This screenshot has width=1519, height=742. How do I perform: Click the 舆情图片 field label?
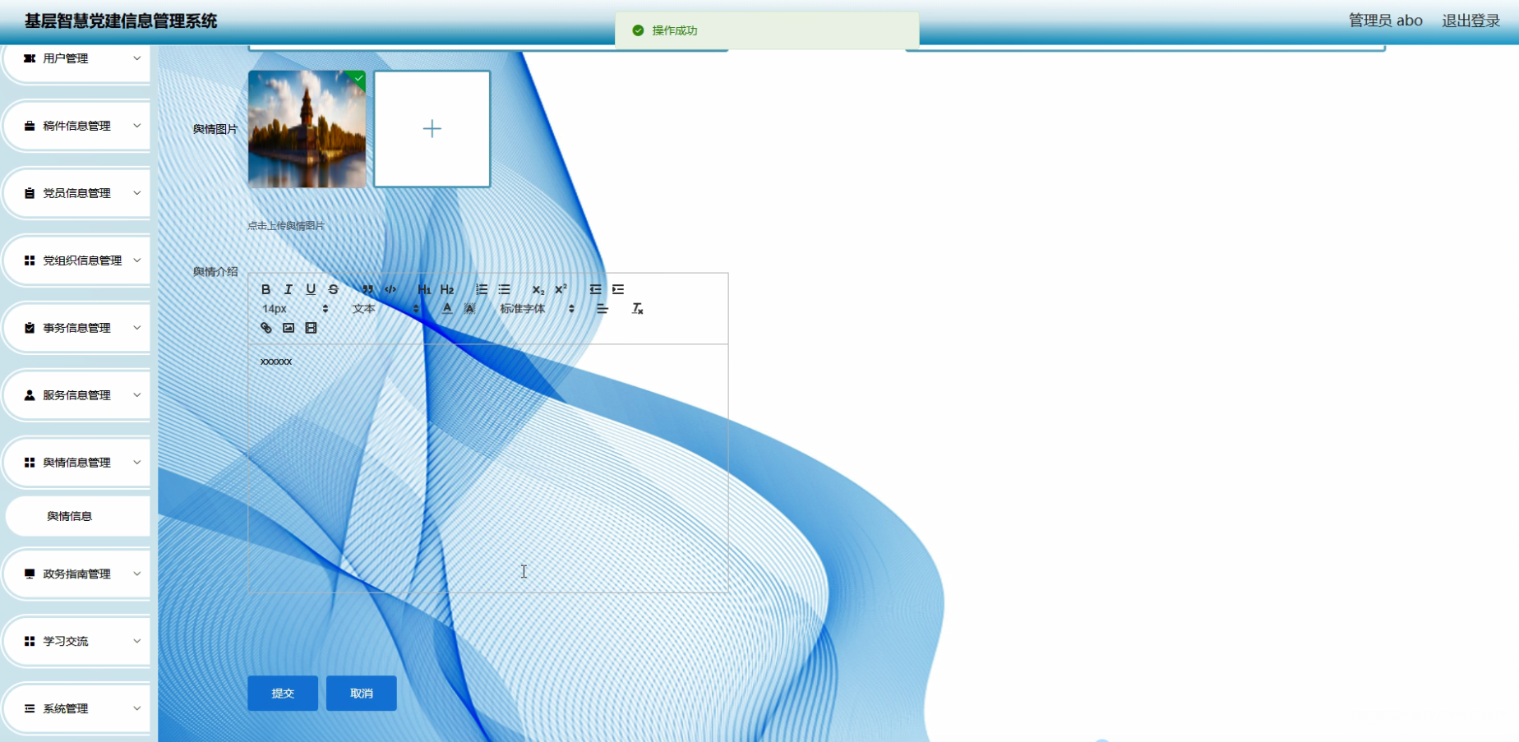click(x=215, y=129)
